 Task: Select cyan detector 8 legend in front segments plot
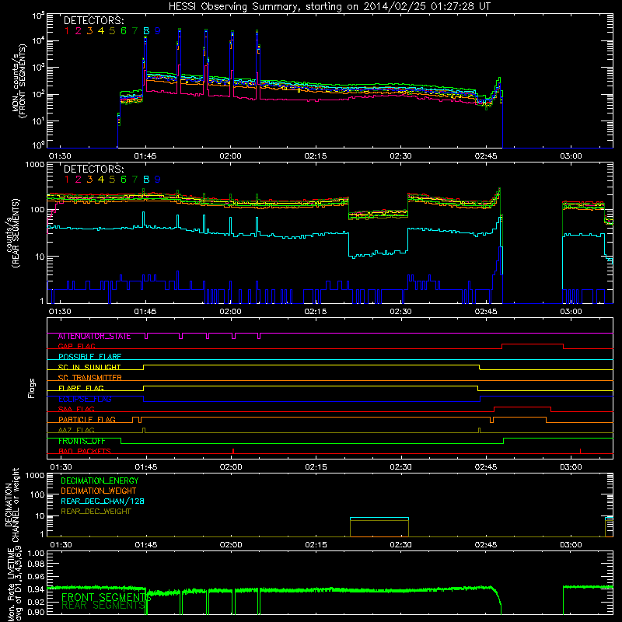(146, 31)
